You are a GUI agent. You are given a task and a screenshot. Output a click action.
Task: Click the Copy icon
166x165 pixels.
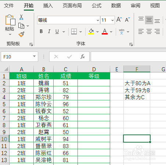coord(21,26)
